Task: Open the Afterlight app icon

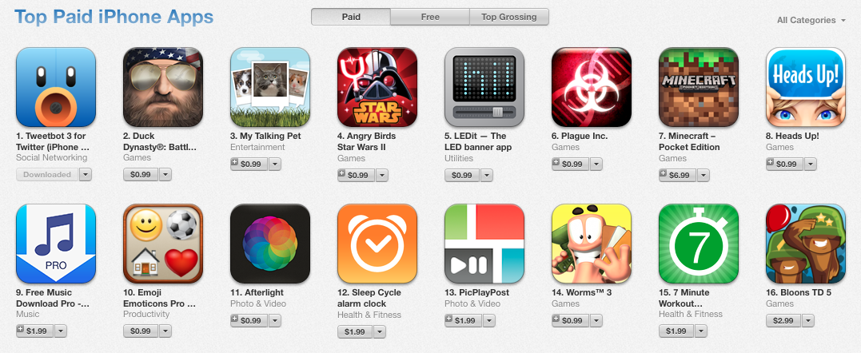Action: [270, 244]
